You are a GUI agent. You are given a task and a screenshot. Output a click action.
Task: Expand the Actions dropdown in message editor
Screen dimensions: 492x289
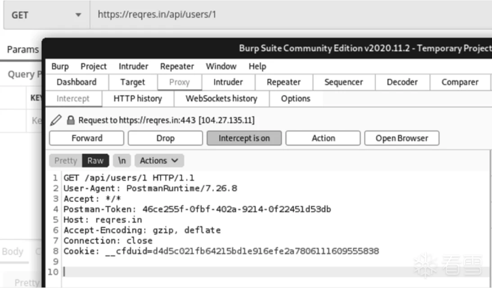pyautogui.click(x=159, y=160)
